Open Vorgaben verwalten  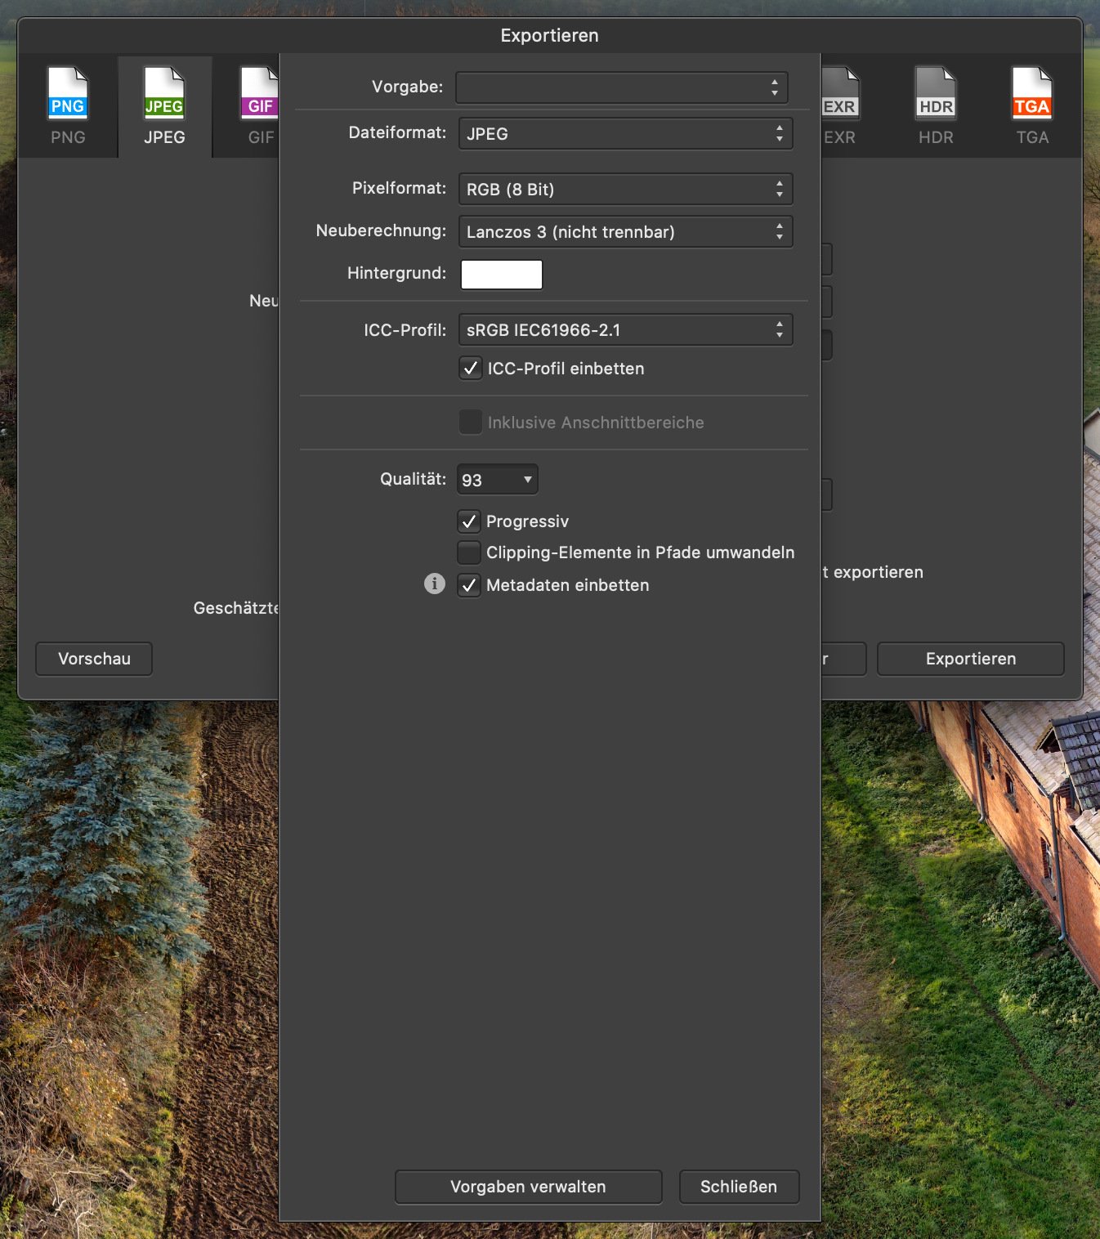tap(529, 1187)
